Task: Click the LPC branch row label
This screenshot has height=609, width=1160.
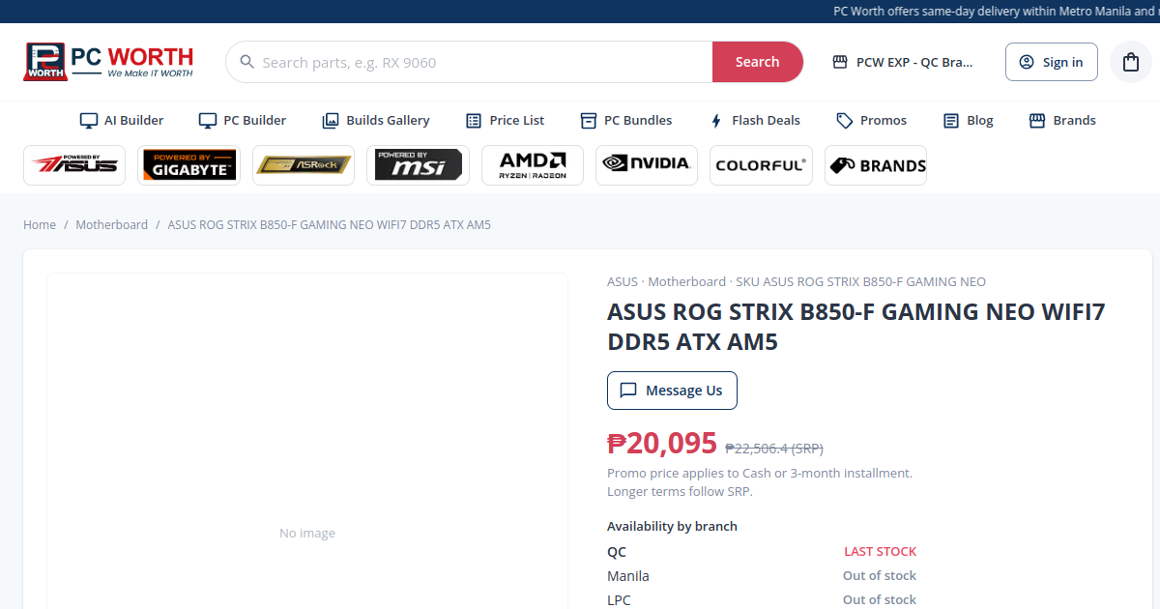Action: coord(619,600)
